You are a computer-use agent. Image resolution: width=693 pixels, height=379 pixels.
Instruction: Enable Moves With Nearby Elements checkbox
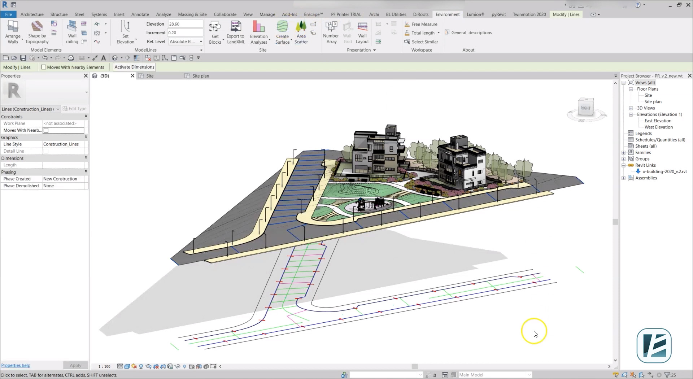point(44,67)
